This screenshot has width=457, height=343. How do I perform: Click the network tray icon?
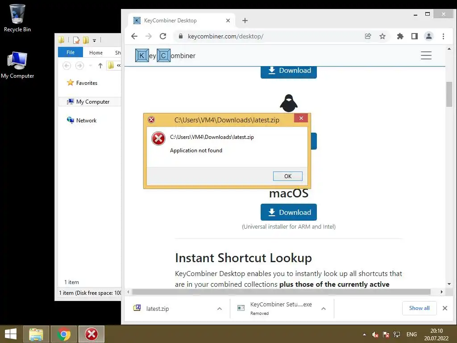click(x=397, y=335)
